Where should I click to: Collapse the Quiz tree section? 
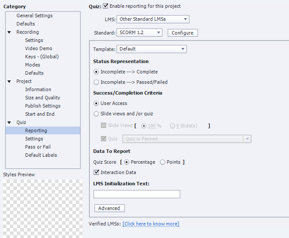coord(10,123)
